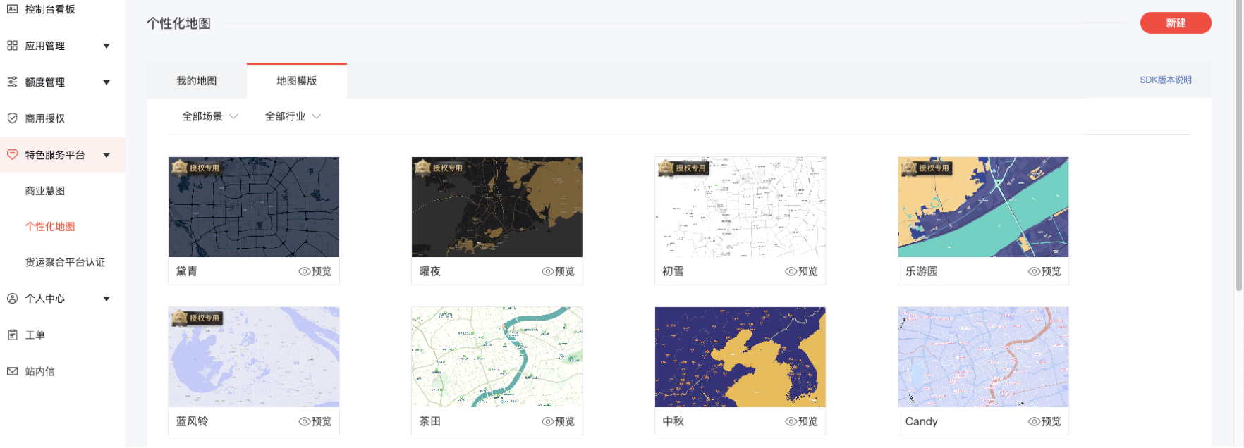Select 商业慧图 in the sidebar
Viewport: 1244px width, 448px height.
(45, 191)
